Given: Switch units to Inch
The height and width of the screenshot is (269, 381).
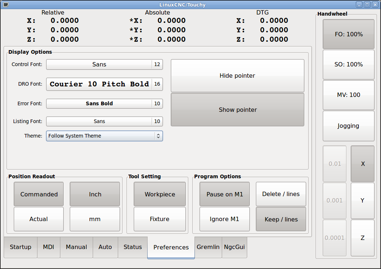Looking at the screenshot, I should point(95,194).
